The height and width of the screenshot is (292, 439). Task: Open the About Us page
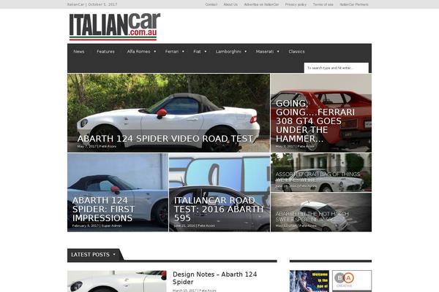(230, 4)
